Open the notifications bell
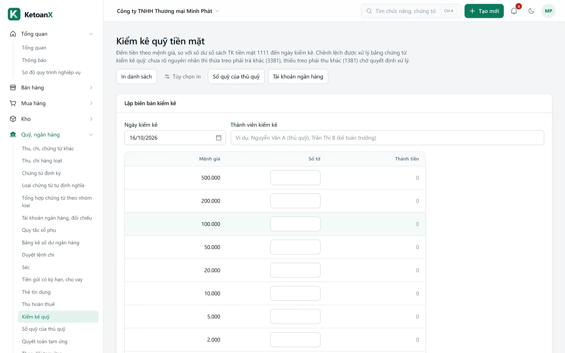 click(514, 11)
